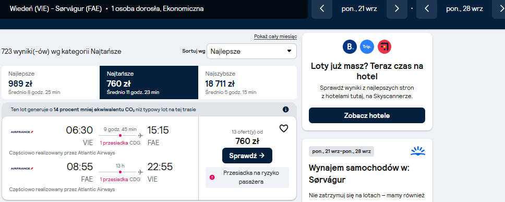505x202 pixels.
Task: Select the Najtańsze 760 zł tab
Action: tap(149, 82)
